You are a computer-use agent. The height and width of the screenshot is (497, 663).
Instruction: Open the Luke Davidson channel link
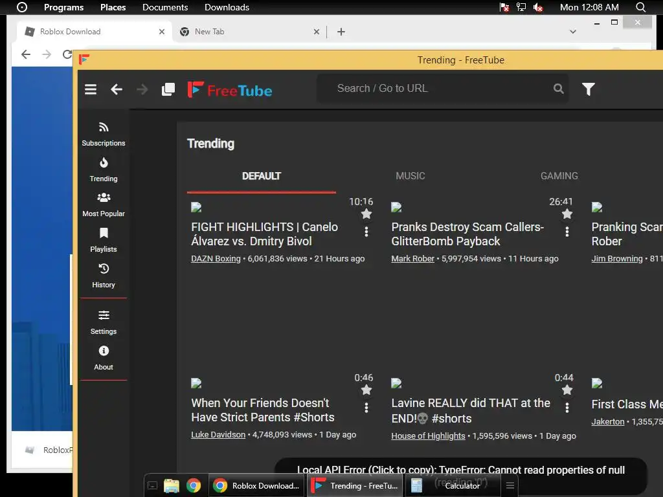[x=218, y=434]
